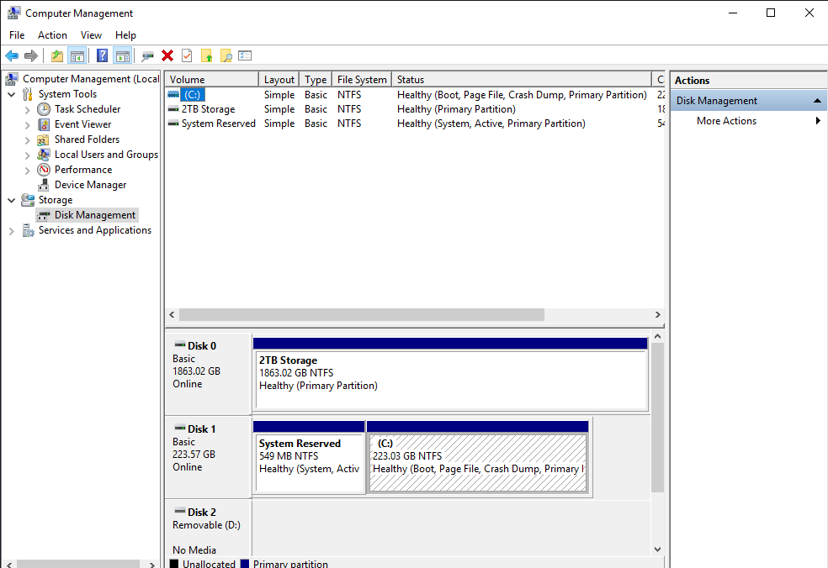
Task: Click the Event Viewer icon in tree
Action: point(44,124)
